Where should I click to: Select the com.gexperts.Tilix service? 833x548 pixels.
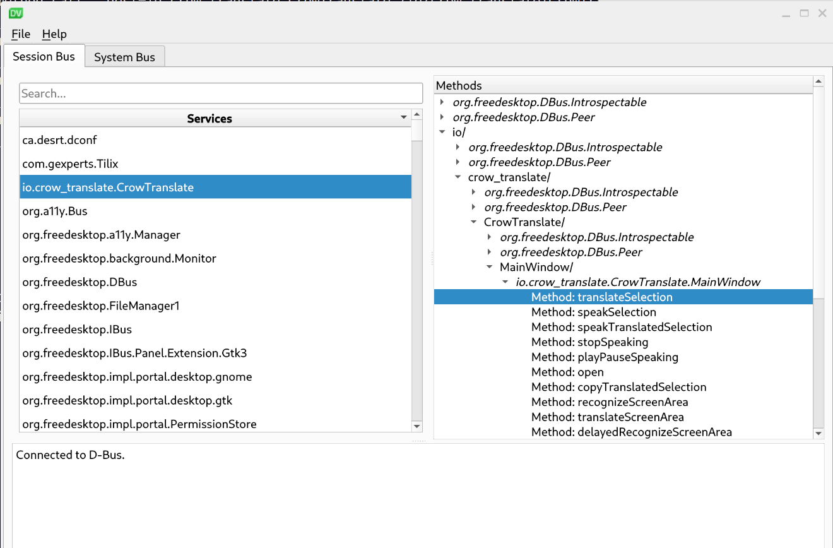click(x=70, y=164)
